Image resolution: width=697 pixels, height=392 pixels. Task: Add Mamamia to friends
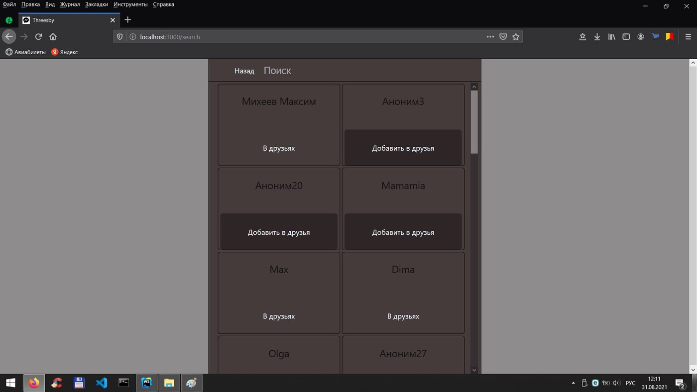403,232
